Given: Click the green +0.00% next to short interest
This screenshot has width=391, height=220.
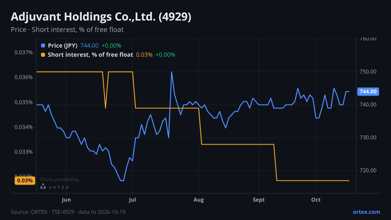Looking at the screenshot, I should pyautogui.click(x=166, y=55).
